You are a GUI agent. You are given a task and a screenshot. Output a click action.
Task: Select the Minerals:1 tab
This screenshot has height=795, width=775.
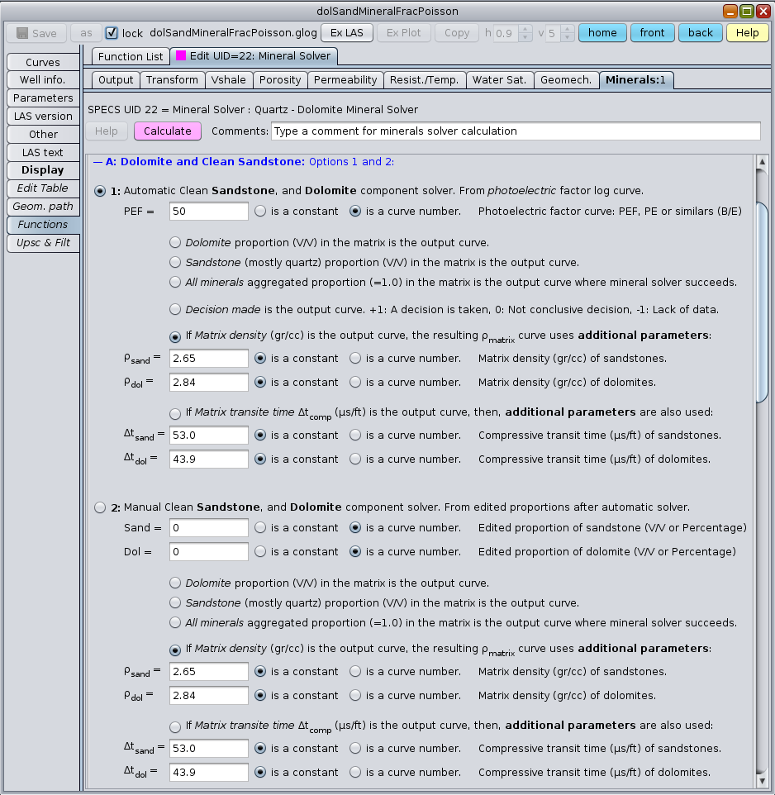point(635,80)
